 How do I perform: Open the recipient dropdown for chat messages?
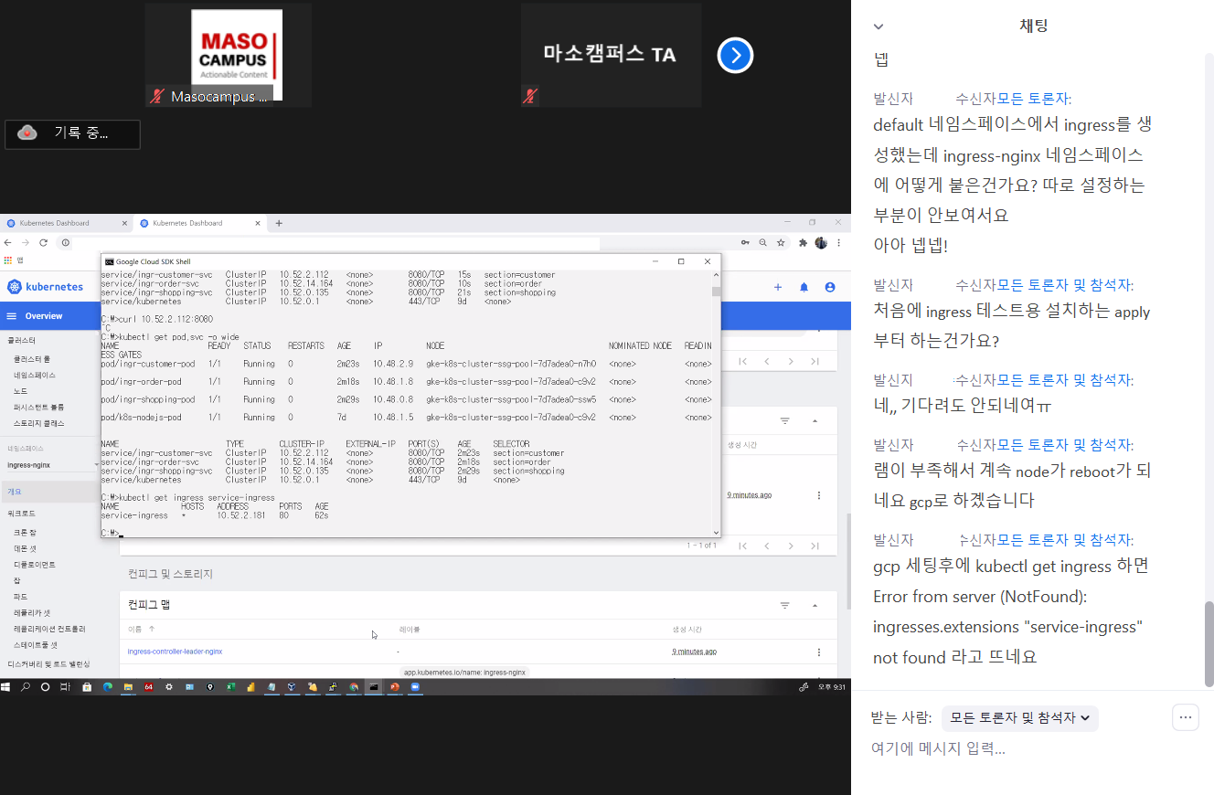tap(1019, 718)
